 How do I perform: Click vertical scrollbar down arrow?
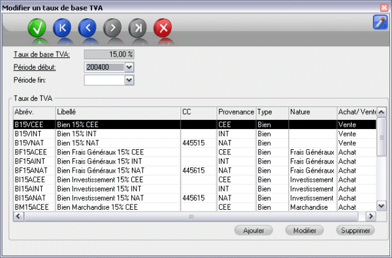pyautogui.click(x=382, y=206)
